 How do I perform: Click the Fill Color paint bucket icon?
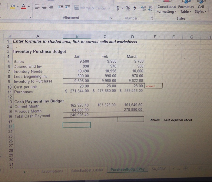[13, 6]
